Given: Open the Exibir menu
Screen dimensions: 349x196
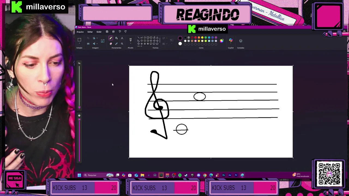Looking at the screenshot, I should coord(99,32).
